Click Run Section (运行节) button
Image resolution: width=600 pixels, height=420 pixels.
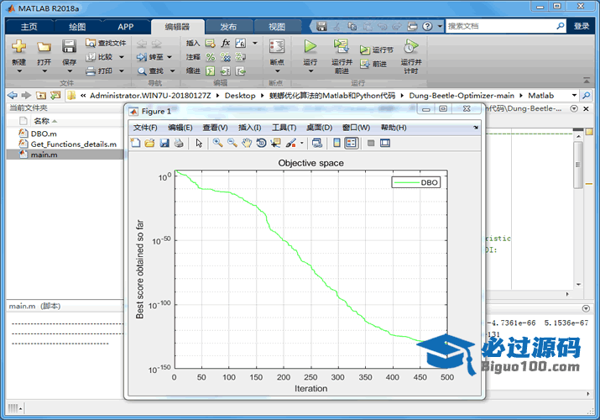[x=377, y=50]
